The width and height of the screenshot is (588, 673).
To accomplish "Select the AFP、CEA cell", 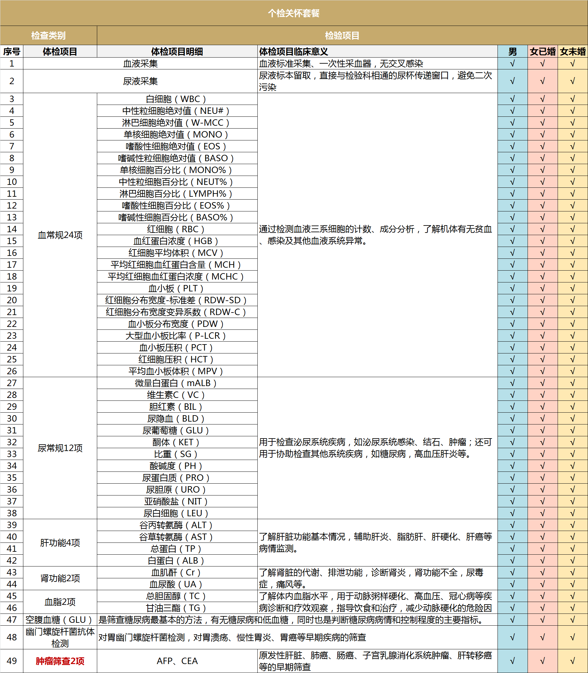I will (177, 661).
